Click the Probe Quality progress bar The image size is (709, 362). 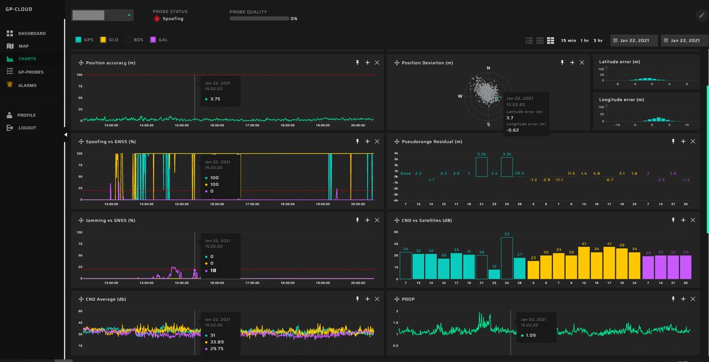click(259, 18)
